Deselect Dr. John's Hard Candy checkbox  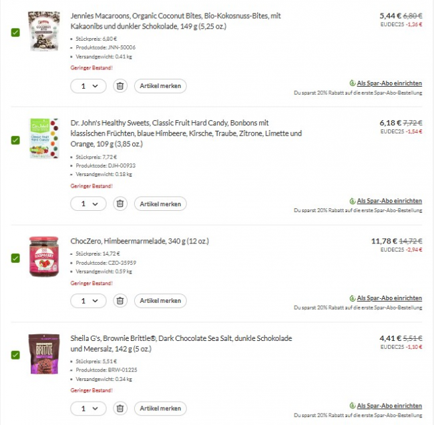point(15,140)
